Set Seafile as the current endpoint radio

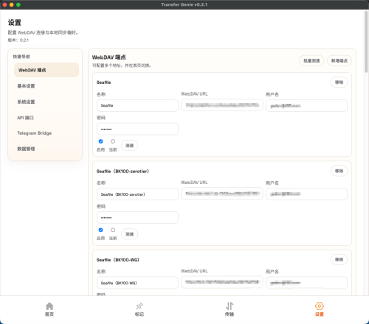point(113,141)
